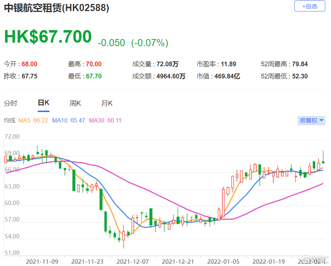The image size is (331, 266).
Task: Show the 月K monthly chart
Action: pos(107,103)
